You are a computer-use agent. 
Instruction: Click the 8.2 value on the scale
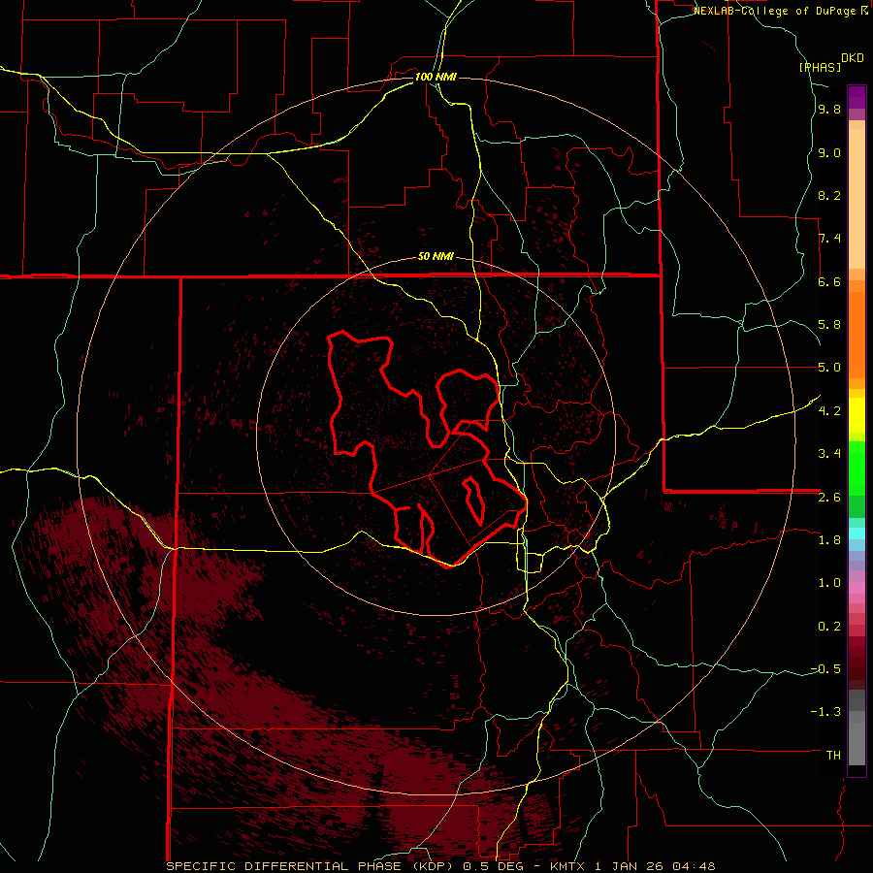pos(829,196)
